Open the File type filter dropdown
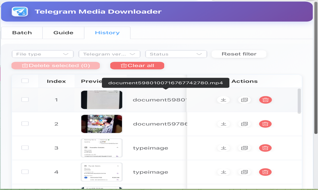The height and width of the screenshot is (190, 318). [x=42, y=54]
